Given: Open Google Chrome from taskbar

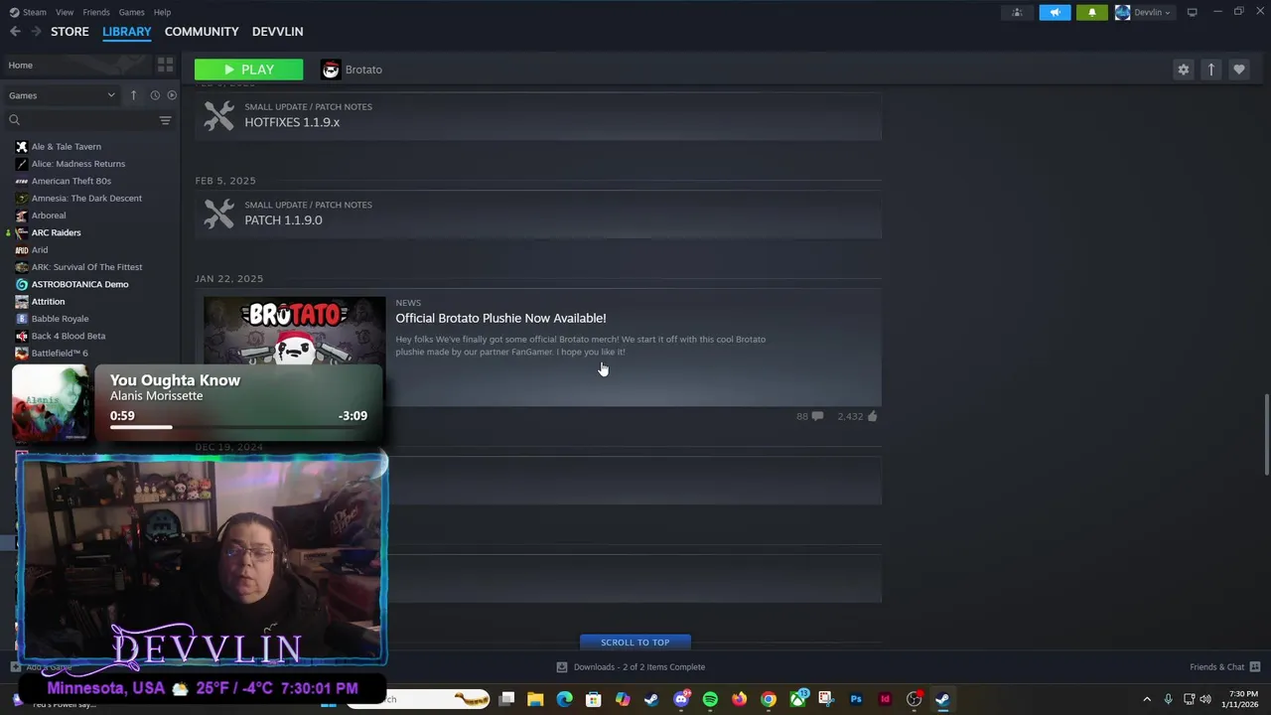Looking at the screenshot, I should [x=769, y=699].
